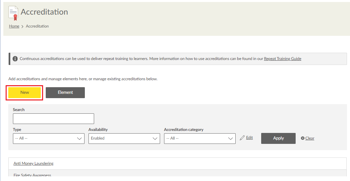Open the Type dropdown
Image resolution: width=350 pixels, height=181 pixels.
[x=49, y=139]
